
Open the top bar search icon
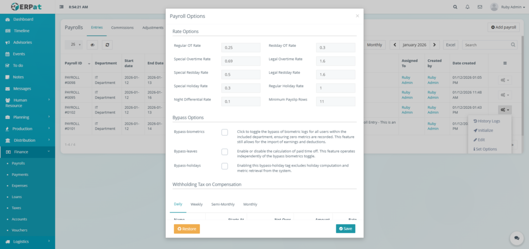pos(455,7)
